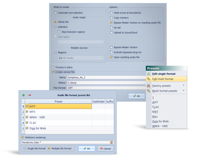The height and width of the screenshot is (162, 198).
Task: Click the green plus add preset icon
Action: (23, 95)
